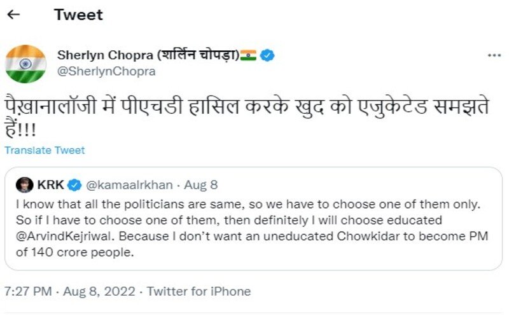Click the Translate Tweet link
This screenshot has height=318, width=509.
pyautogui.click(x=45, y=151)
